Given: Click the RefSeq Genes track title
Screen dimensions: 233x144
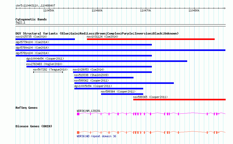Looking at the screenshot, I should [26, 108].
